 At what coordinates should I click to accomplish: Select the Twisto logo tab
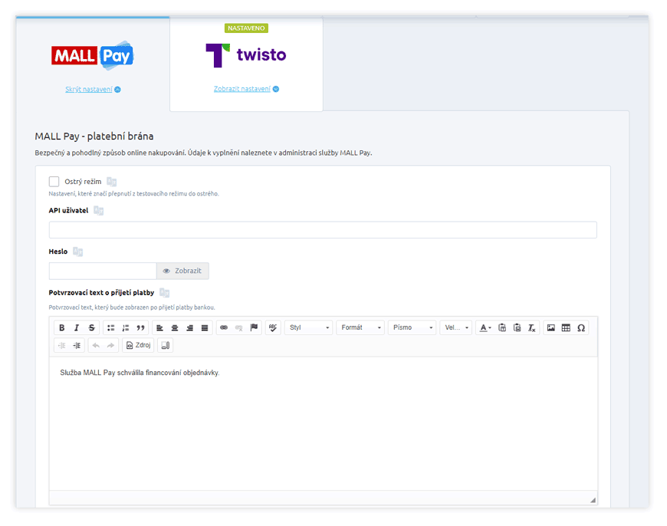[246, 55]
